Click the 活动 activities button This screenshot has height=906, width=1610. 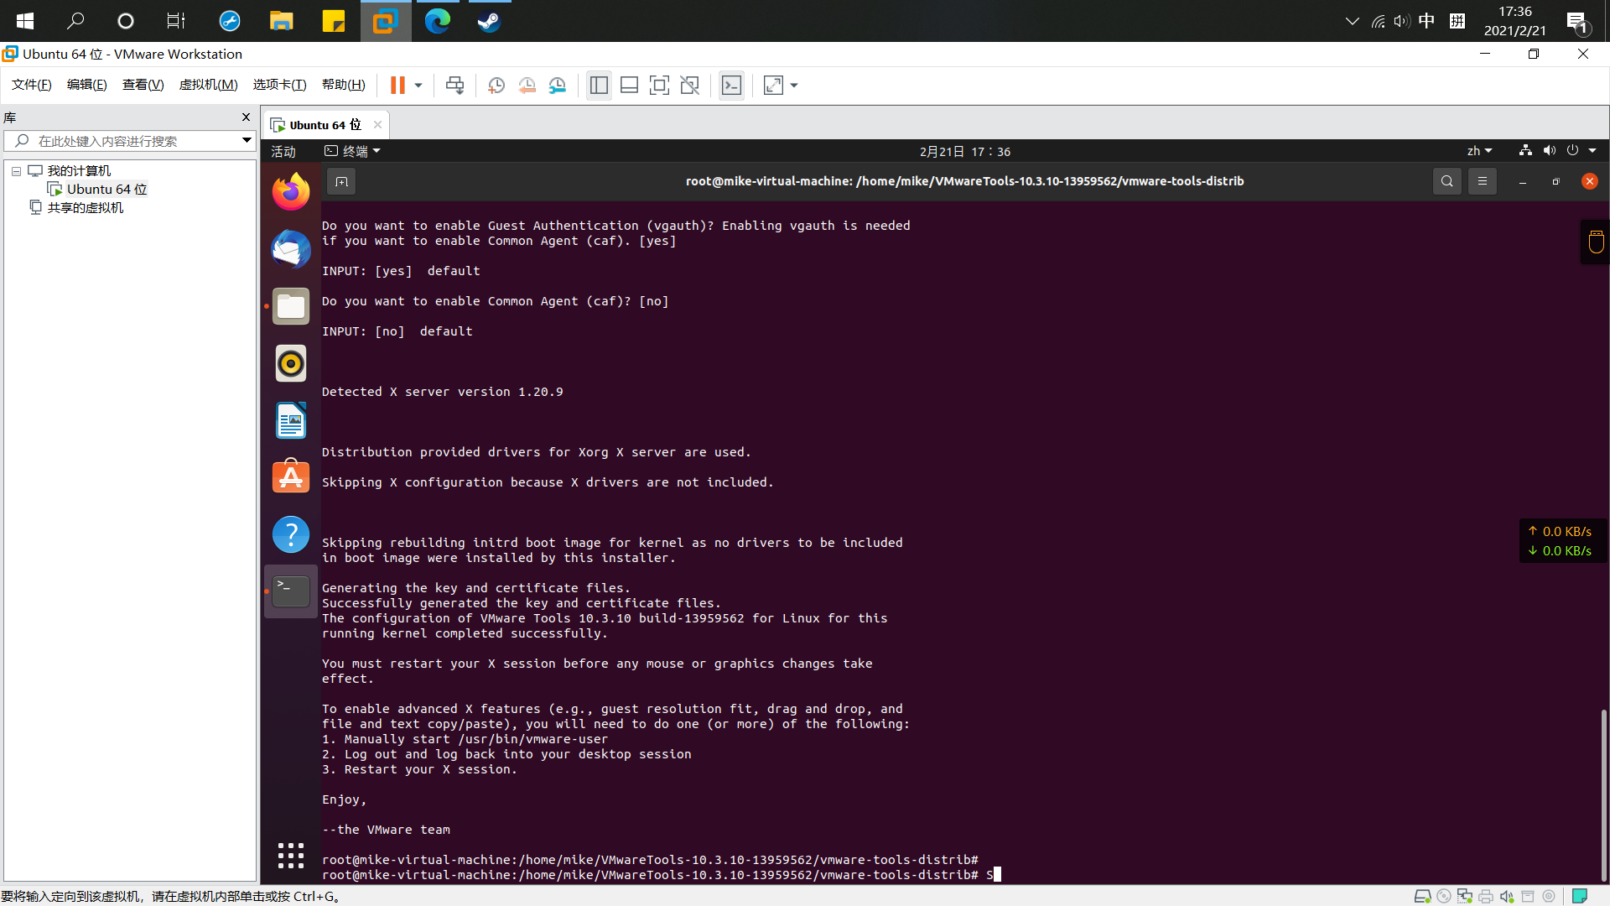pyautogui.click(x=283, y=152)
